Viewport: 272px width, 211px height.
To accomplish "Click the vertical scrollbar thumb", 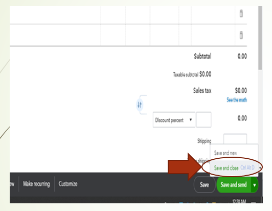I will click(260, 38).
